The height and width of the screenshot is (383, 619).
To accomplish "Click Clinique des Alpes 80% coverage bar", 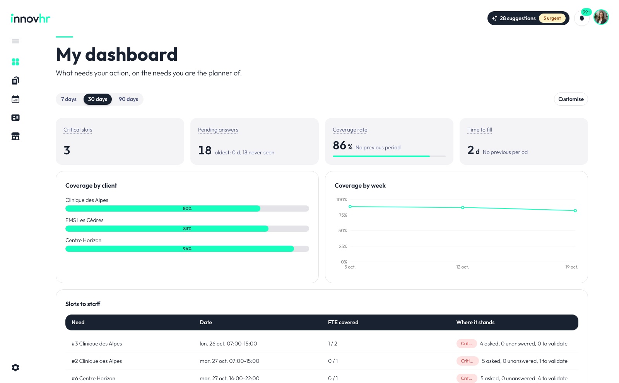I will coord(187,209).
